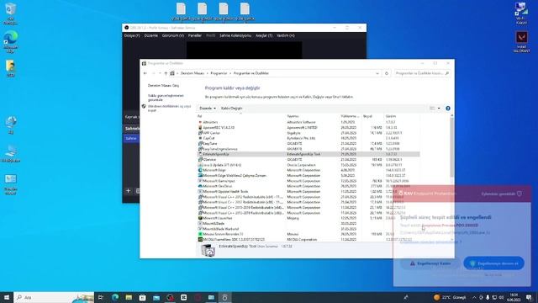
Task: Open Dosya menu in OBS
Action: point(132,35)
